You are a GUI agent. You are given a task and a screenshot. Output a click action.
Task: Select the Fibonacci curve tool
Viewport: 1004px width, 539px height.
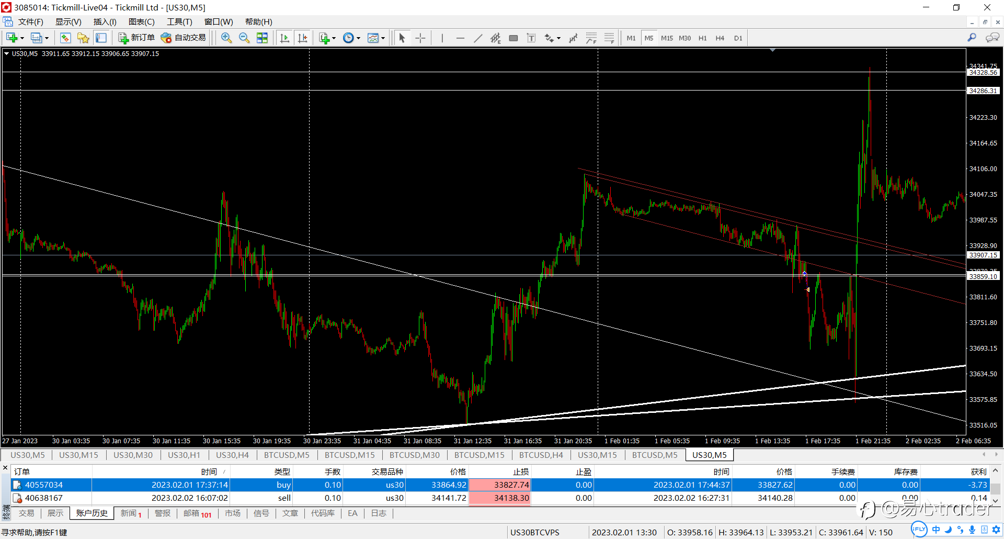[x=591, y=38]
